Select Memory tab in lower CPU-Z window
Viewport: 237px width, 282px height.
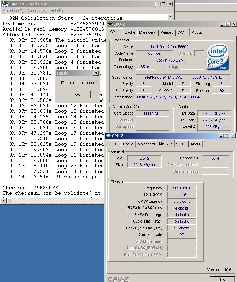click(165, 144)
